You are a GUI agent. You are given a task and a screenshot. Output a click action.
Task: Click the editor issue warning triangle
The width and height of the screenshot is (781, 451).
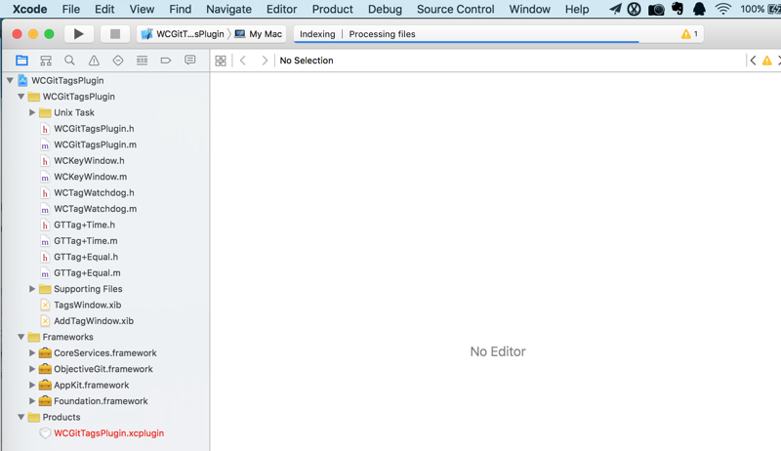pyautogui.click(x=767, y=61)
